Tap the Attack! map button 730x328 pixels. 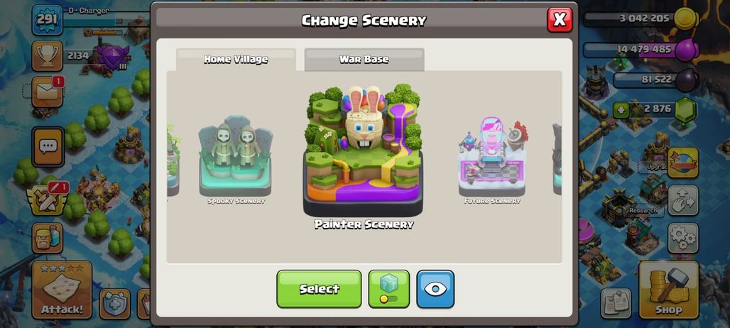click(x=62, y=290)
